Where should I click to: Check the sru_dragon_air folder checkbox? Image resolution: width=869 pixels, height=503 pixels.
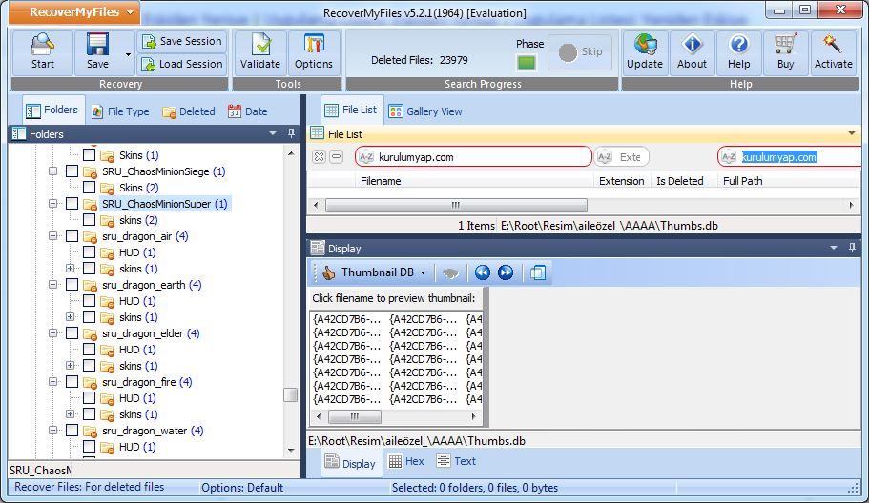point(72,236)
